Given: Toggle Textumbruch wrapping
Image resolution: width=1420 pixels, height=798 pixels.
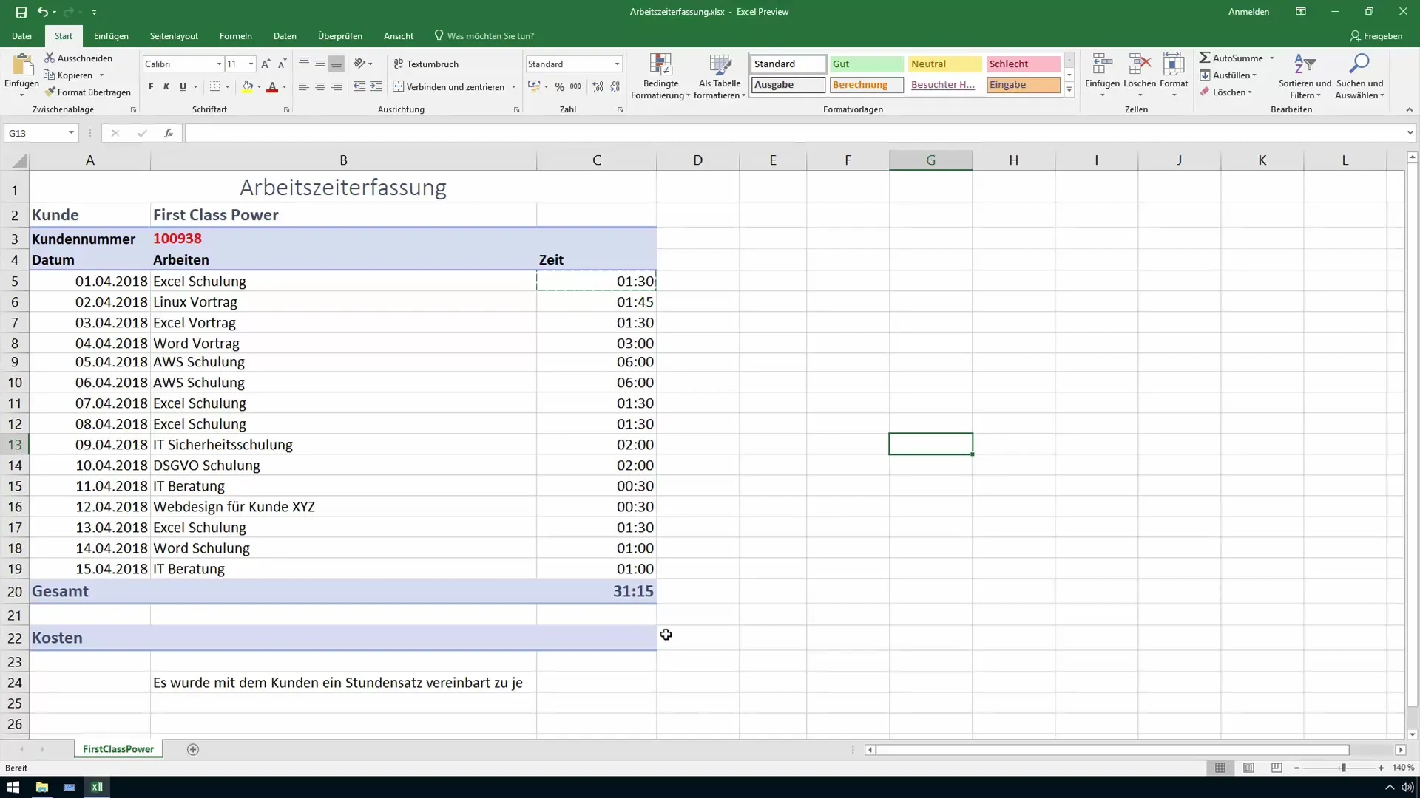Looking at the screenshot, I should (x=426, y=64).
